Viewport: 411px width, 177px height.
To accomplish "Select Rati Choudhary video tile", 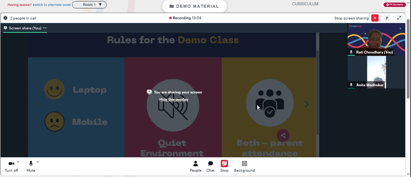I will [376, 40].
